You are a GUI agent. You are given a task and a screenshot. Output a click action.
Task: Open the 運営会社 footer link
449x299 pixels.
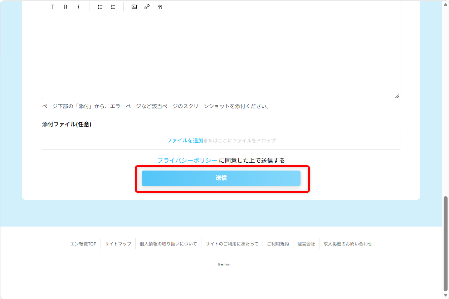pos(306,244)
